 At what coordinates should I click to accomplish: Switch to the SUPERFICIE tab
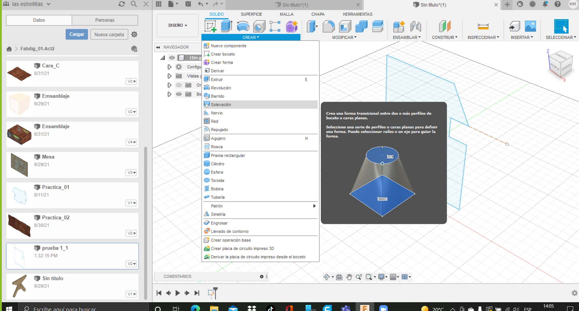click(251, 14)
